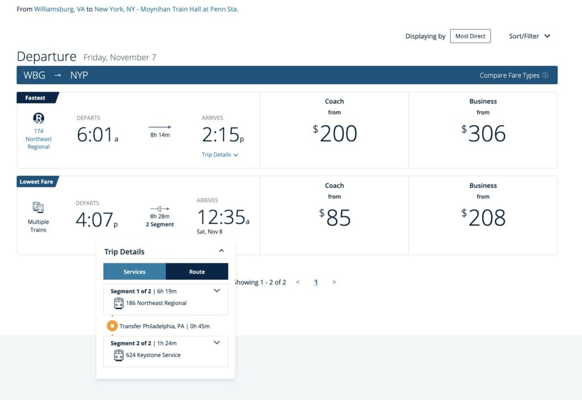Go to previous results page arrow
The width and height of the screenshot is (582, 400).
(x=298, y=282)
